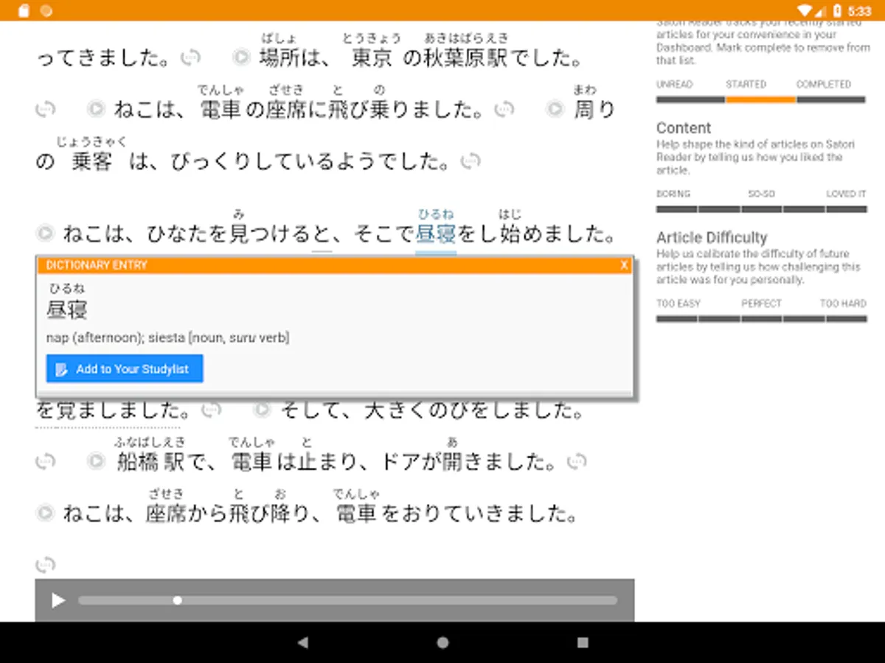Set article difficulty to Too Hard
885x663 pixels.
coord(846,319)
